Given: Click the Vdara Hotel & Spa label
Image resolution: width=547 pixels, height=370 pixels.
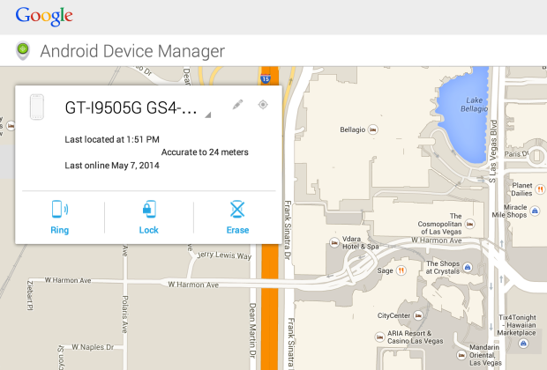Looking at the screenshot, I should 360,243.
